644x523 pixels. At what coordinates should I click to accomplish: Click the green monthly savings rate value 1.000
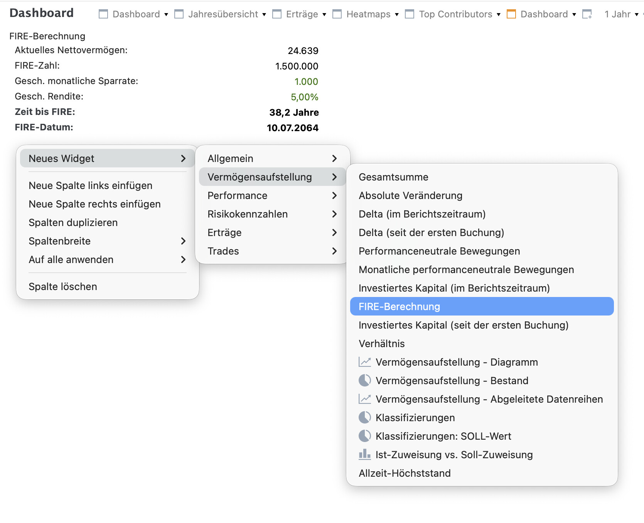[306, 82]
